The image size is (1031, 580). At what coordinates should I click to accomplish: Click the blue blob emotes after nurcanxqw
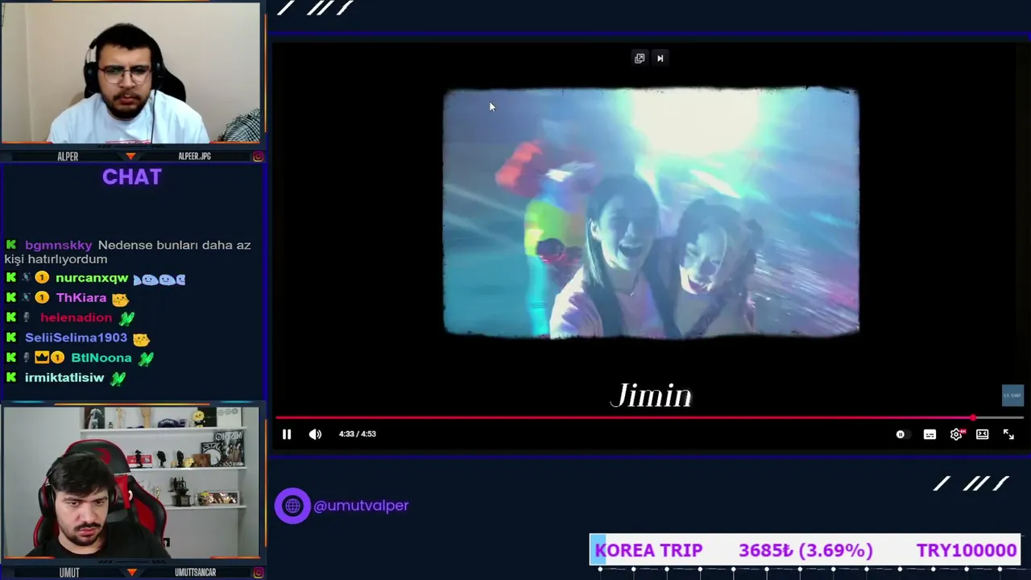click(x=159, y=279)
